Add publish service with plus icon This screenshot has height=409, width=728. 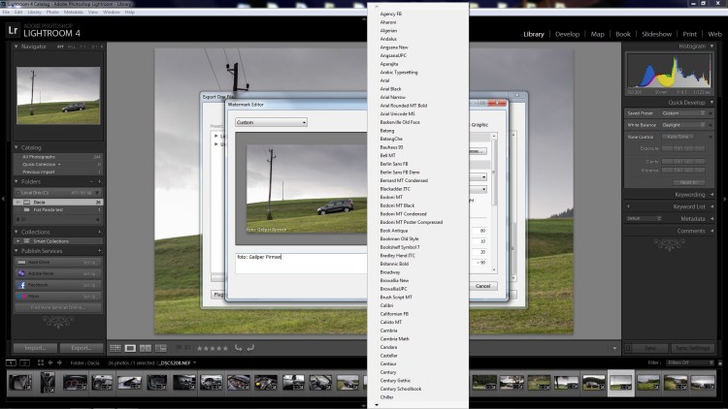coord(99,251)
